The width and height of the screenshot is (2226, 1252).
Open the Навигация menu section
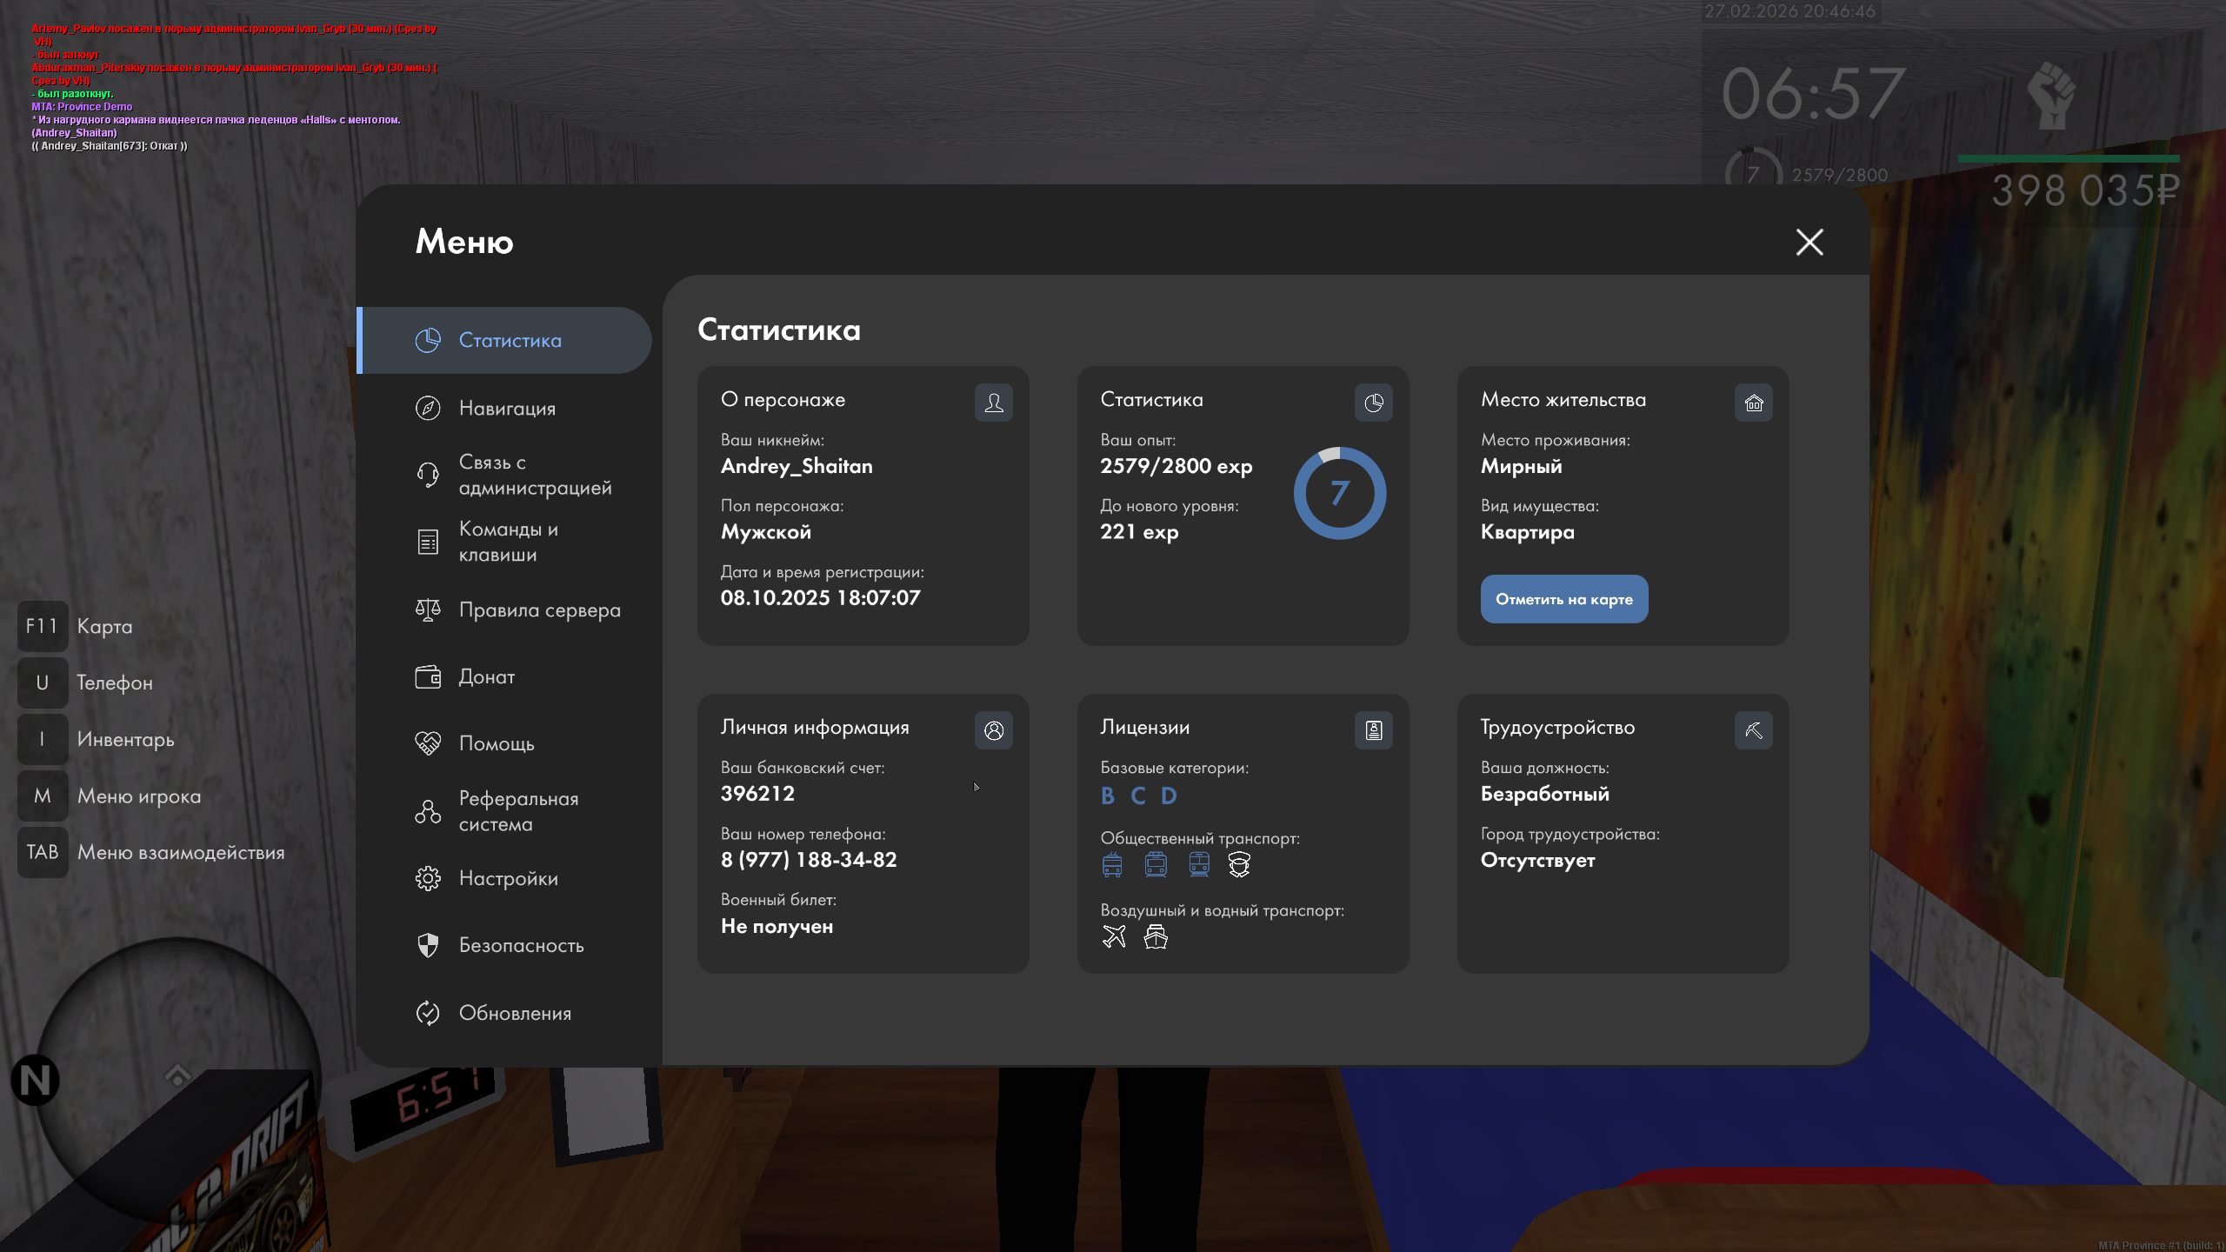tap(506, 408)
